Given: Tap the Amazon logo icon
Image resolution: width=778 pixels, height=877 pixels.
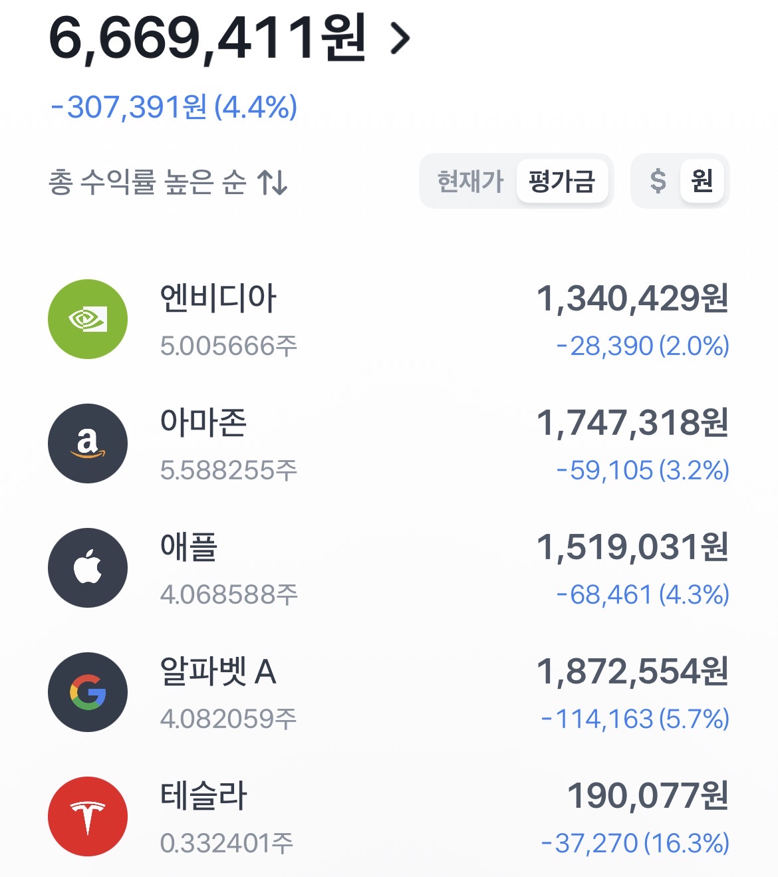Looking at the screenshot, I should pos(88,443).
